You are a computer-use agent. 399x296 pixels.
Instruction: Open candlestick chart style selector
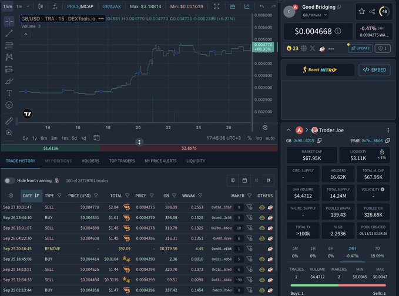pos(41,6)
